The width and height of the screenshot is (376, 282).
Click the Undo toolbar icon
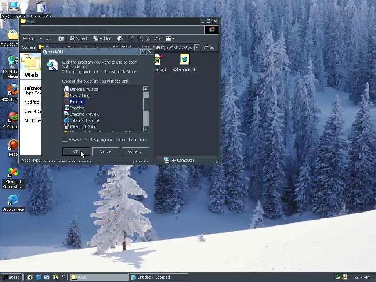click(x=157, y=39)
